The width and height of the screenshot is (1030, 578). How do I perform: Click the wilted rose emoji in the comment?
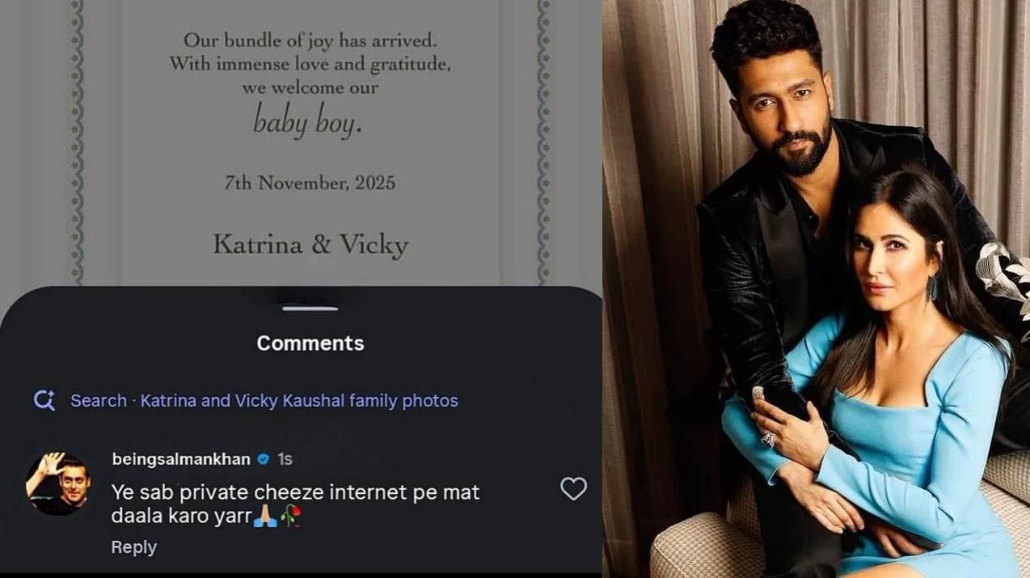pos(292,514)
